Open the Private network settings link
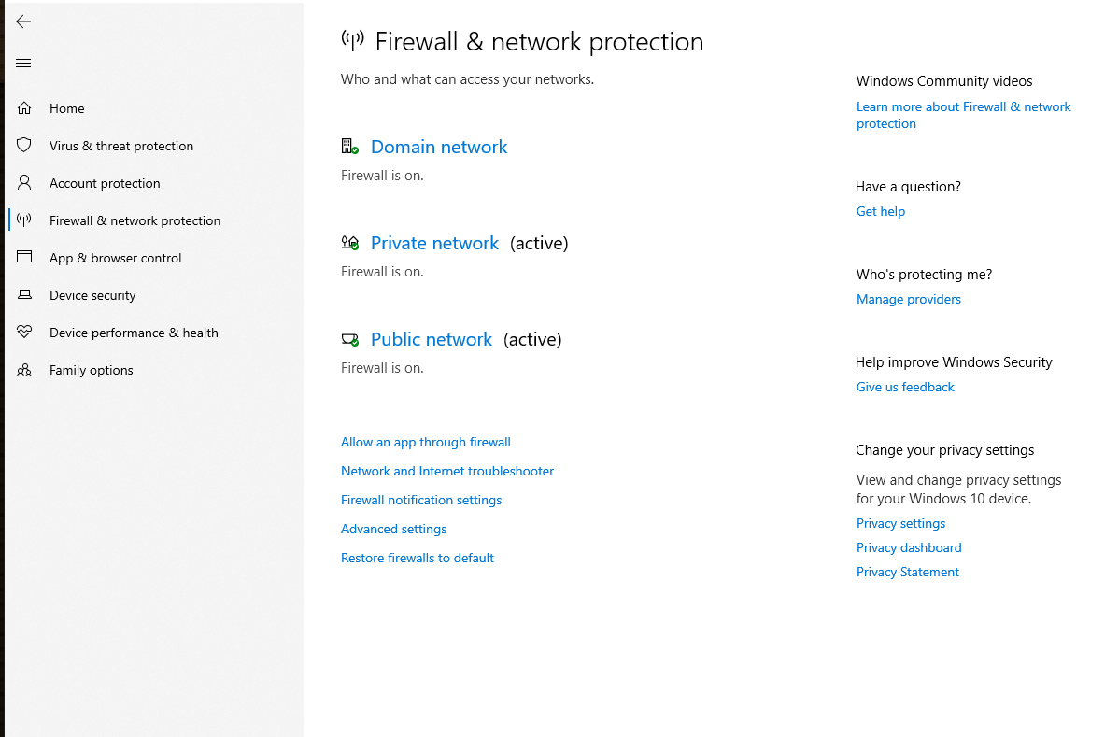The height and width of the screenshot is (737, 1119). [434, 243]
